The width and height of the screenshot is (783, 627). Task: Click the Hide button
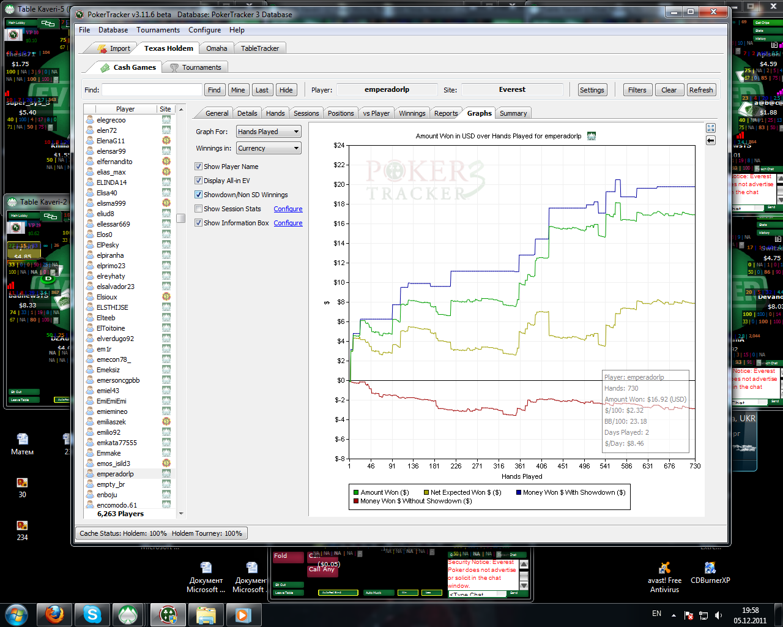click(286, 90)
